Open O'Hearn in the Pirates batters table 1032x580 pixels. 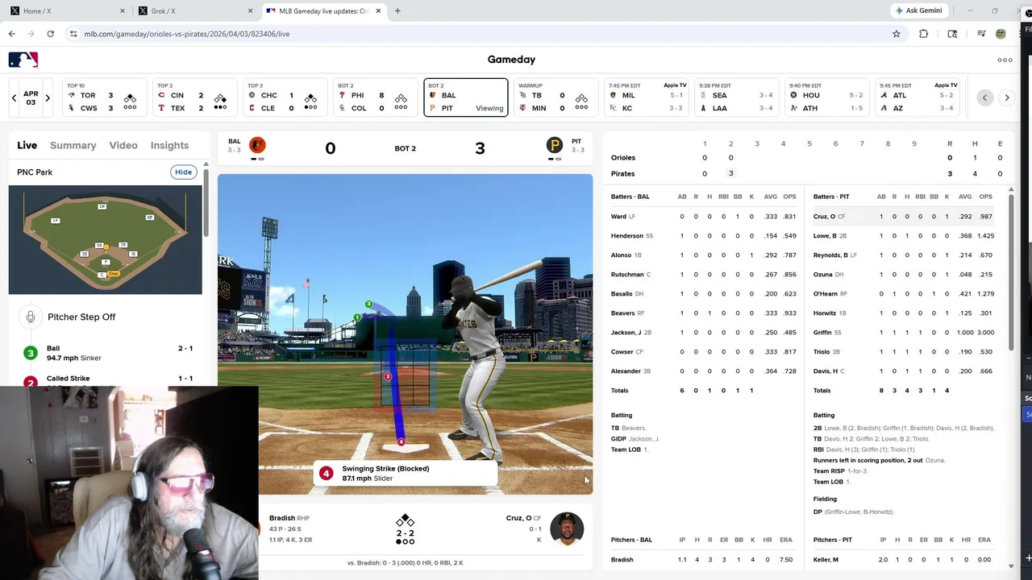826,294
